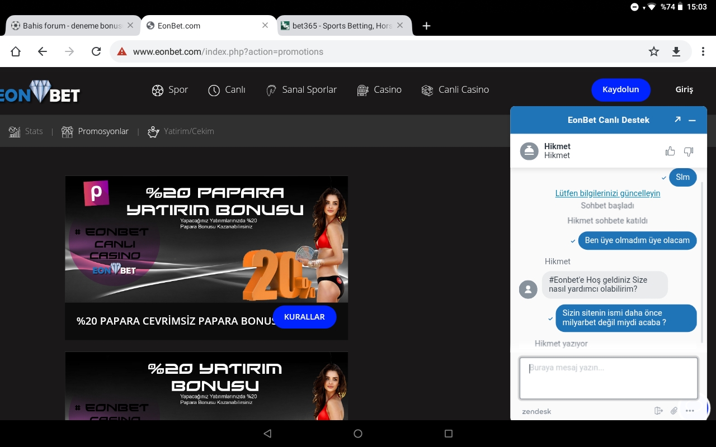
Task: Attach a file with paperclip icon
Action: pyautogui.click(x=674, y=411)
